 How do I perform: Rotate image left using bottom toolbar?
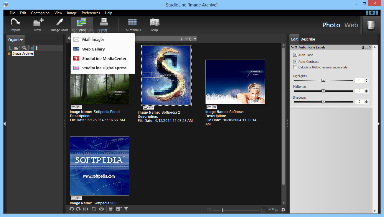(71, 209)
